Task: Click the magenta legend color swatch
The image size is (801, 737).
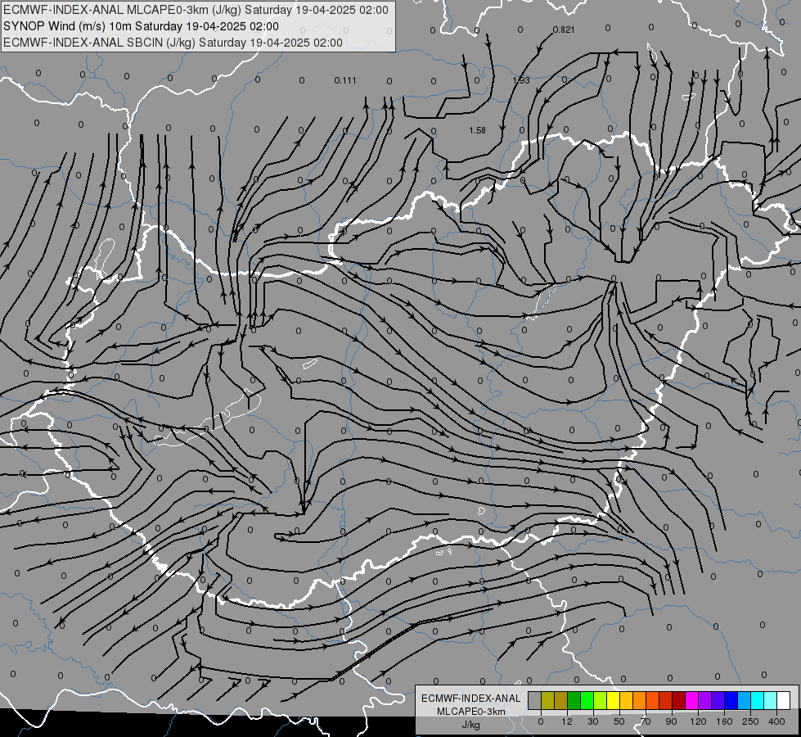Action: (x=692, y=700)
